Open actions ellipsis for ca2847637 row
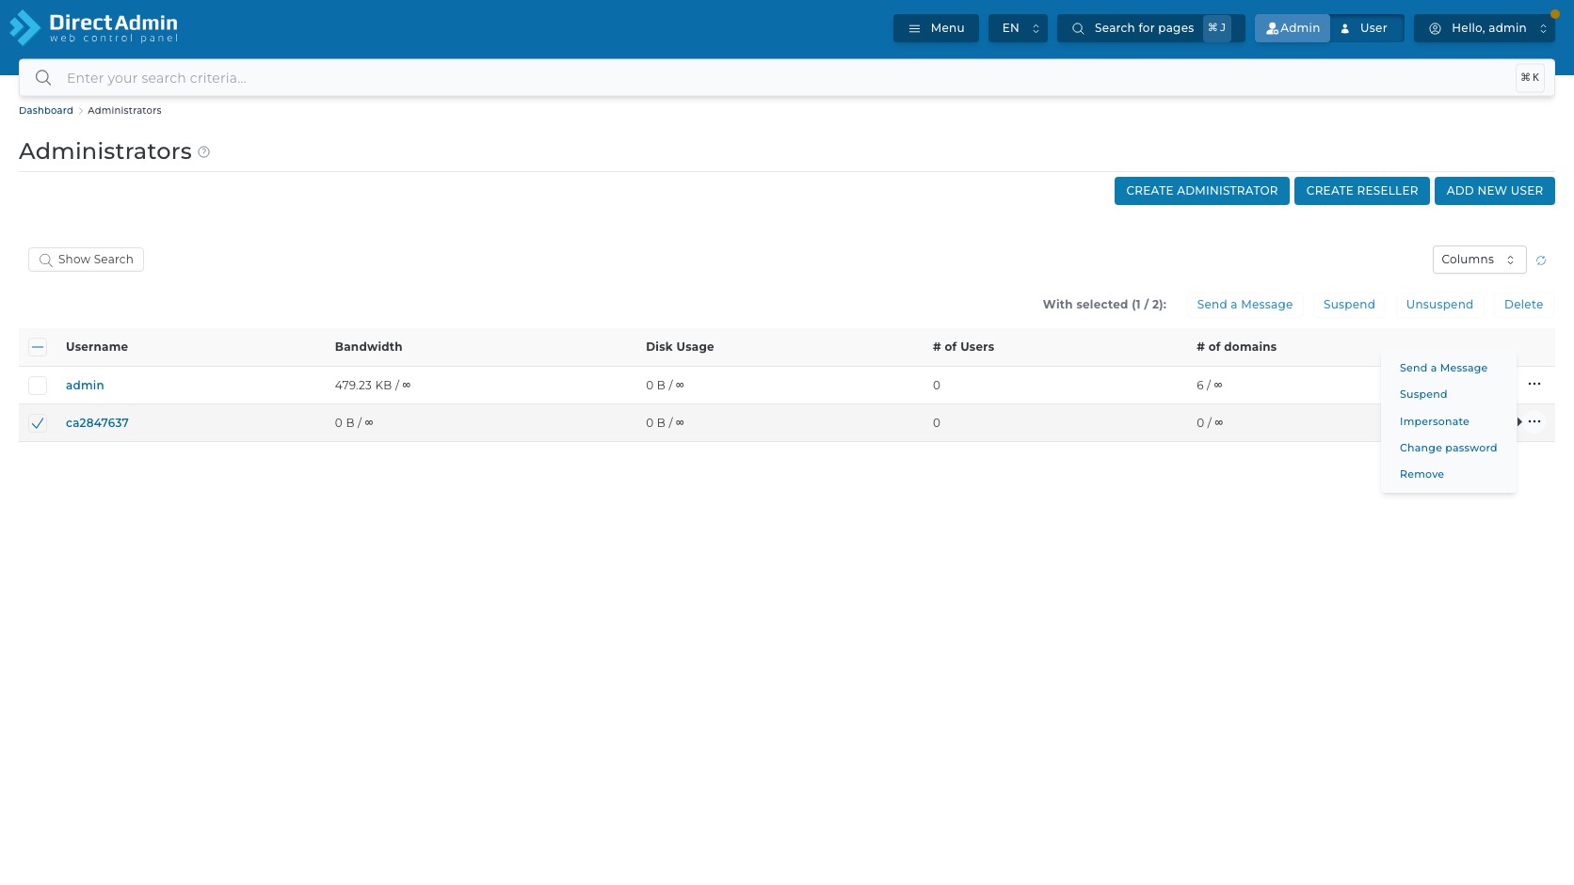Image resolution: width=1574 pixels, height=885 pixels. click(x=1534, y=422)
